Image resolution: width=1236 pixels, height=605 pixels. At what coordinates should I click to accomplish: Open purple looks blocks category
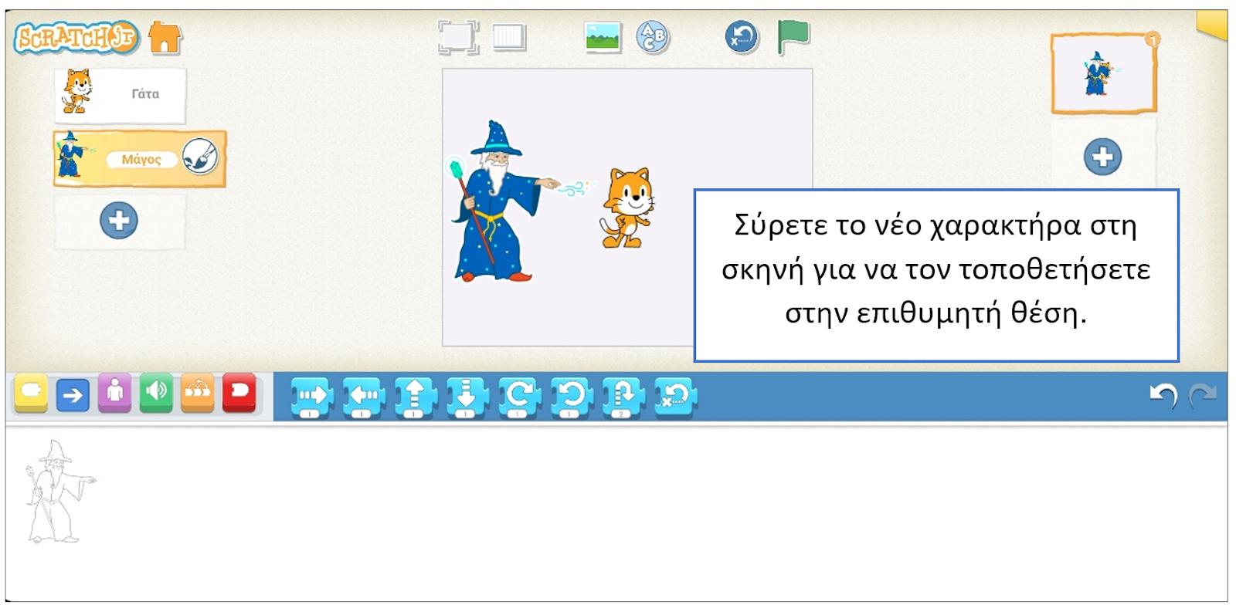point(114,394)
